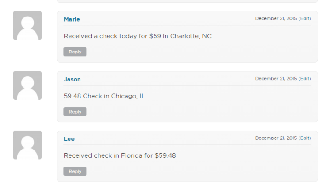322x184 pixels.
Task: Select the Lee author name
Action: [69, 139]
